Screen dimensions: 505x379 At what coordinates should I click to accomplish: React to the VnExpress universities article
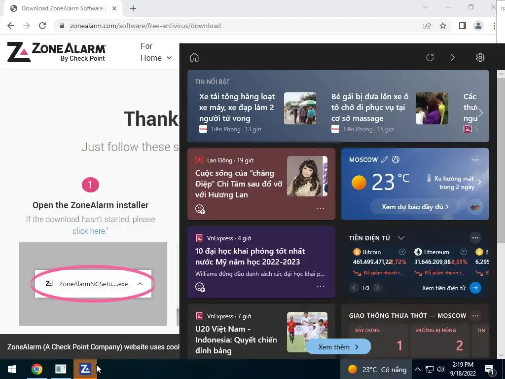click(200, 287)
